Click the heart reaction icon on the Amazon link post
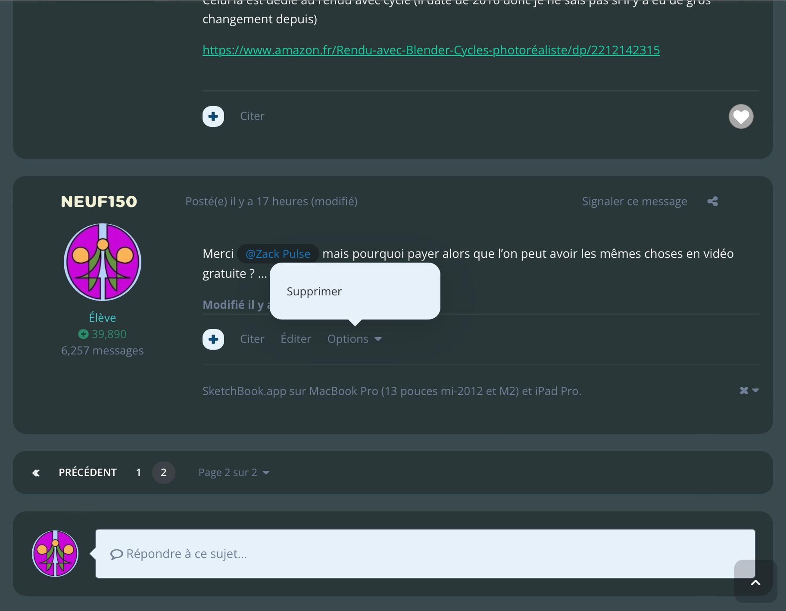The height and width of the screenshot is (611, 786). tap(741, 116)
